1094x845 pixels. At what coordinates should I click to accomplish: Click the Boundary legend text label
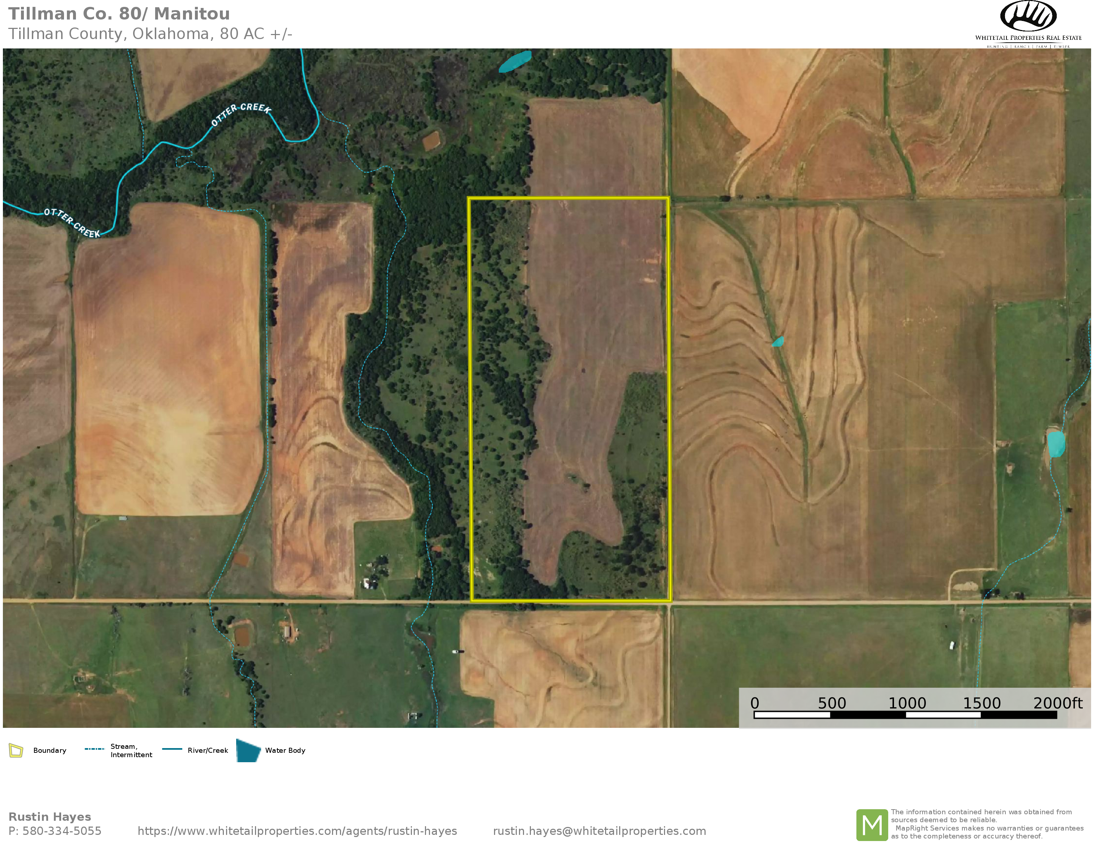tap(50, 750)
